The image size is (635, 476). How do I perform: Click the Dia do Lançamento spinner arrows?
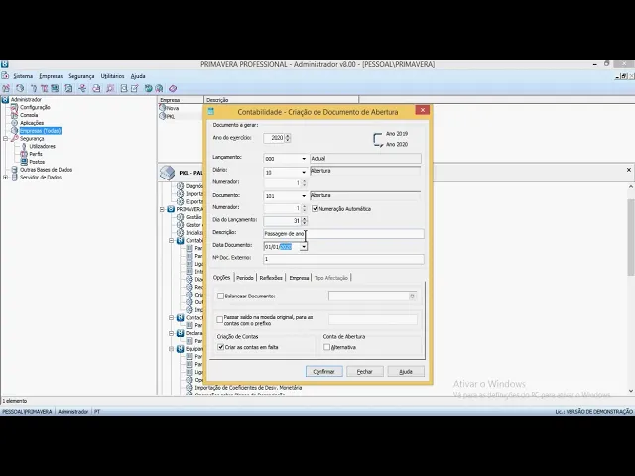tap(305, 221)
